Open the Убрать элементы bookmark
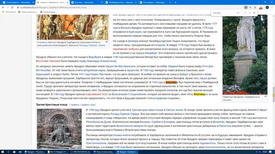Screen dimensions: 275x154 [x=27, y=12]
